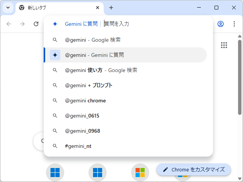
Task: Choose the @gemini chrome suggestion
Action: tap(126, 100)
